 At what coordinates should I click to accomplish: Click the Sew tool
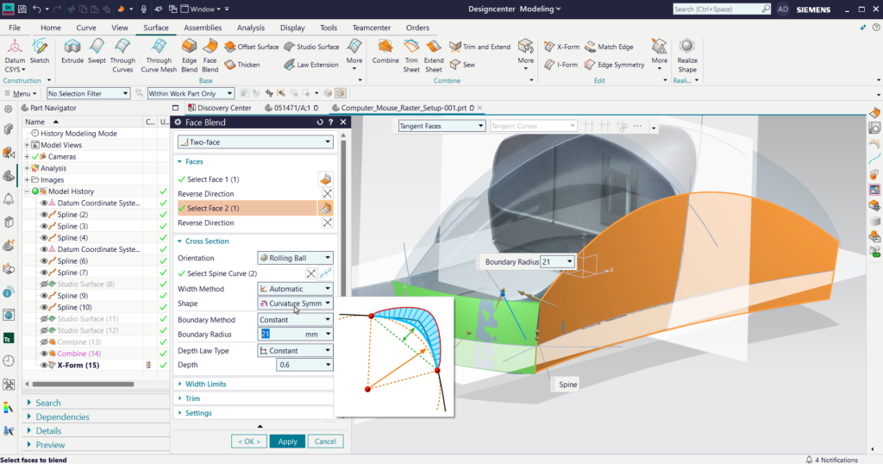[463, 65]
